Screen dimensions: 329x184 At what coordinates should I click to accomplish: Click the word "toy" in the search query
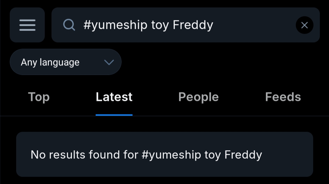(160, 26)
